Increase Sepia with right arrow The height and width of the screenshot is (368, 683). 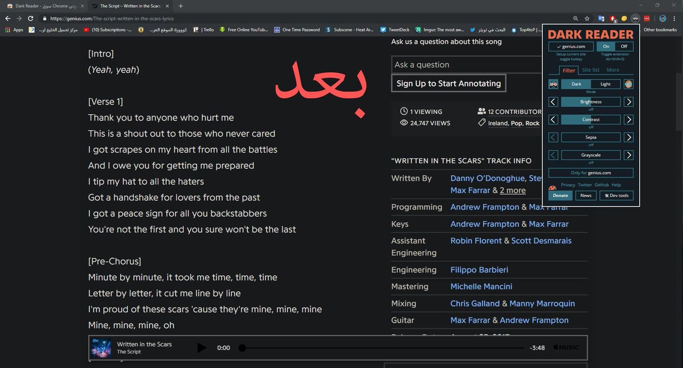tap(628, 137)
